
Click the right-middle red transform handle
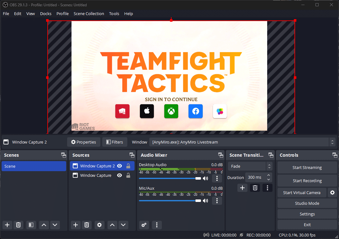click(x=295, y=77)
